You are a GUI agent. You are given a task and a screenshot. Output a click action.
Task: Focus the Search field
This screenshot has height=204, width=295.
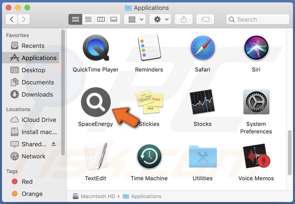pos(258,19)
